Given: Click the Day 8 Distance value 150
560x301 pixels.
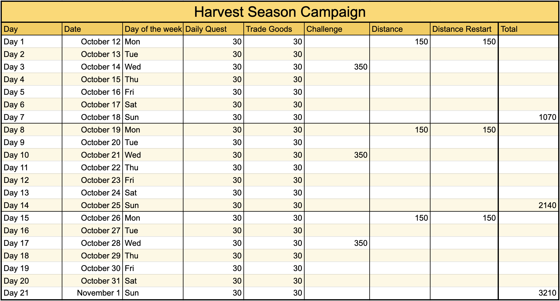Looking at the screenshot, I should [400, 130].
